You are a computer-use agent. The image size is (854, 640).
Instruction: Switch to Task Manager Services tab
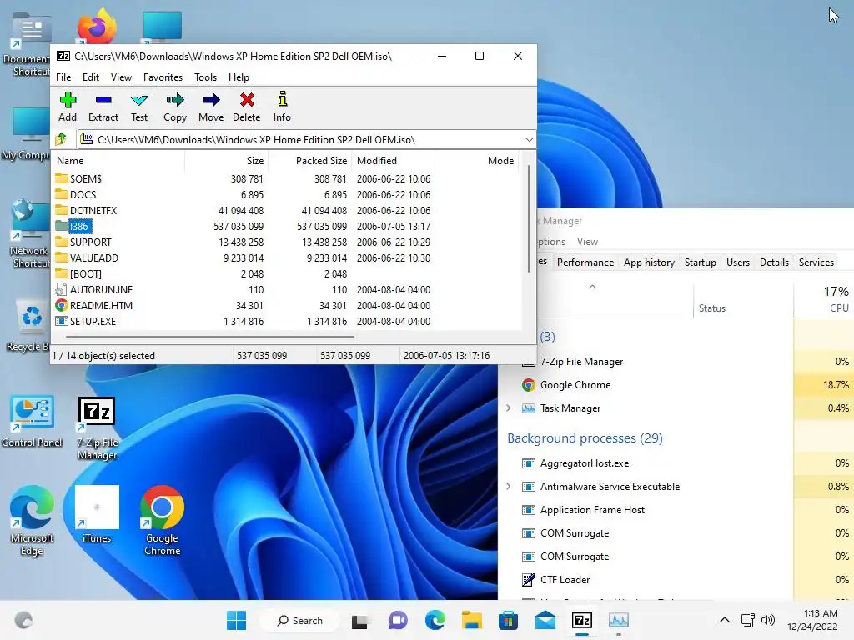(816, 262)
